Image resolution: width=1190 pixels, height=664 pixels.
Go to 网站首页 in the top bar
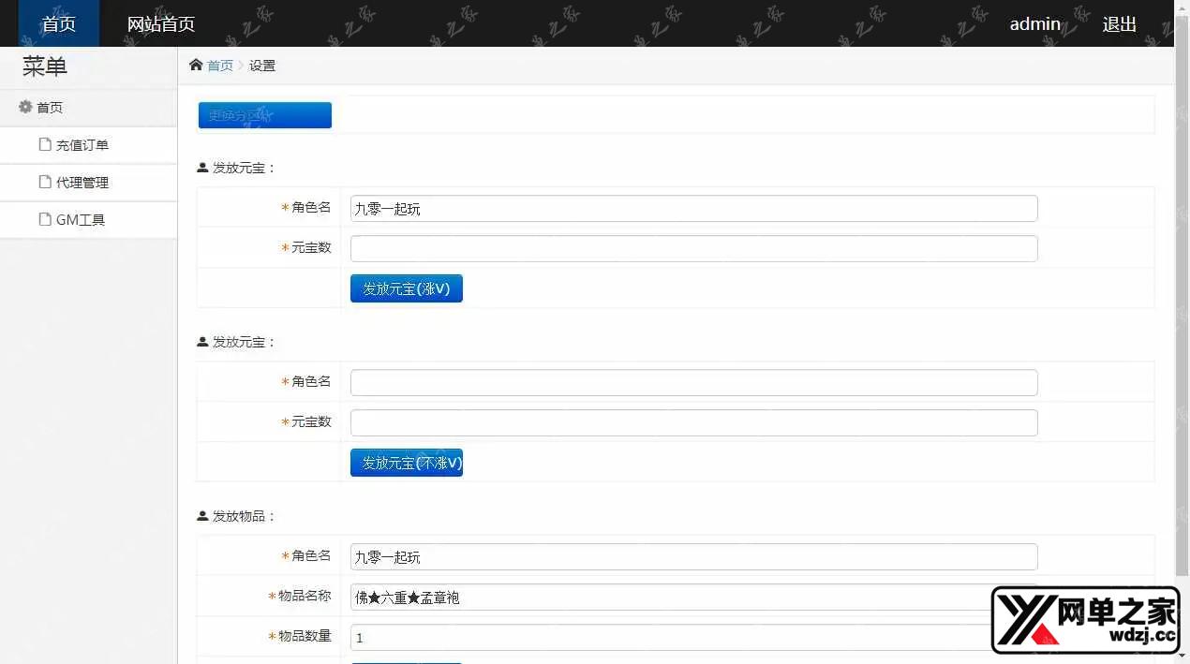(x=161, y=24)
